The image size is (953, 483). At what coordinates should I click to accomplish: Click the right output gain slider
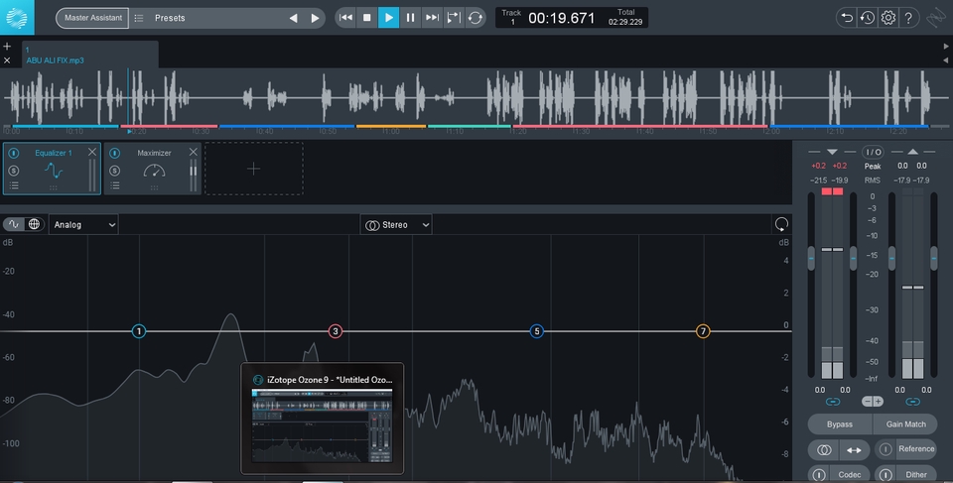(x=934, y=258)
